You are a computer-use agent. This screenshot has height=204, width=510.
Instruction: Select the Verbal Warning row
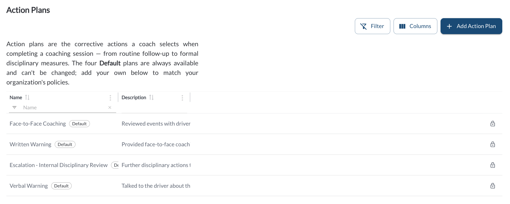[x=254, y=186]
